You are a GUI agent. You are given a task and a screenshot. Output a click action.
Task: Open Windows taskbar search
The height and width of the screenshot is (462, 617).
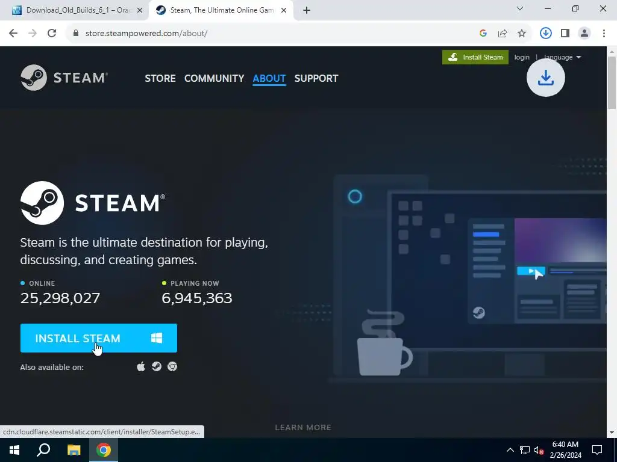coord(43,450)
